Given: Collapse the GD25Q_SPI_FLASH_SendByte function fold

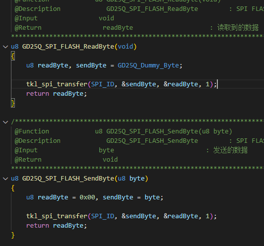Looking at the screenshot, I should [5, 179].
